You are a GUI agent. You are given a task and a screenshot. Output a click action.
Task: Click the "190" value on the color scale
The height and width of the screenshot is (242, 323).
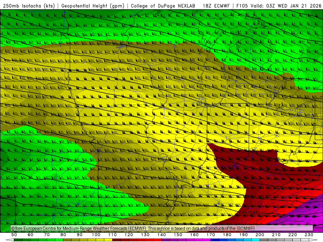[243, 235]
